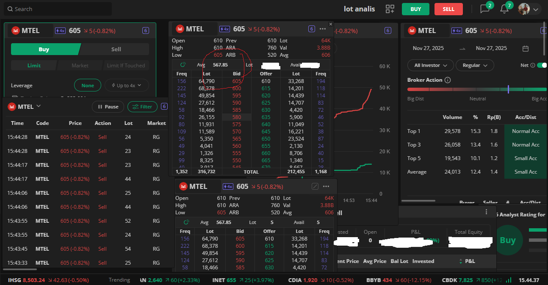Image resolution: width=548 pixels, height=285 pixels.
Task: Click the connection signal bars icon
Action: pos(508,280)
